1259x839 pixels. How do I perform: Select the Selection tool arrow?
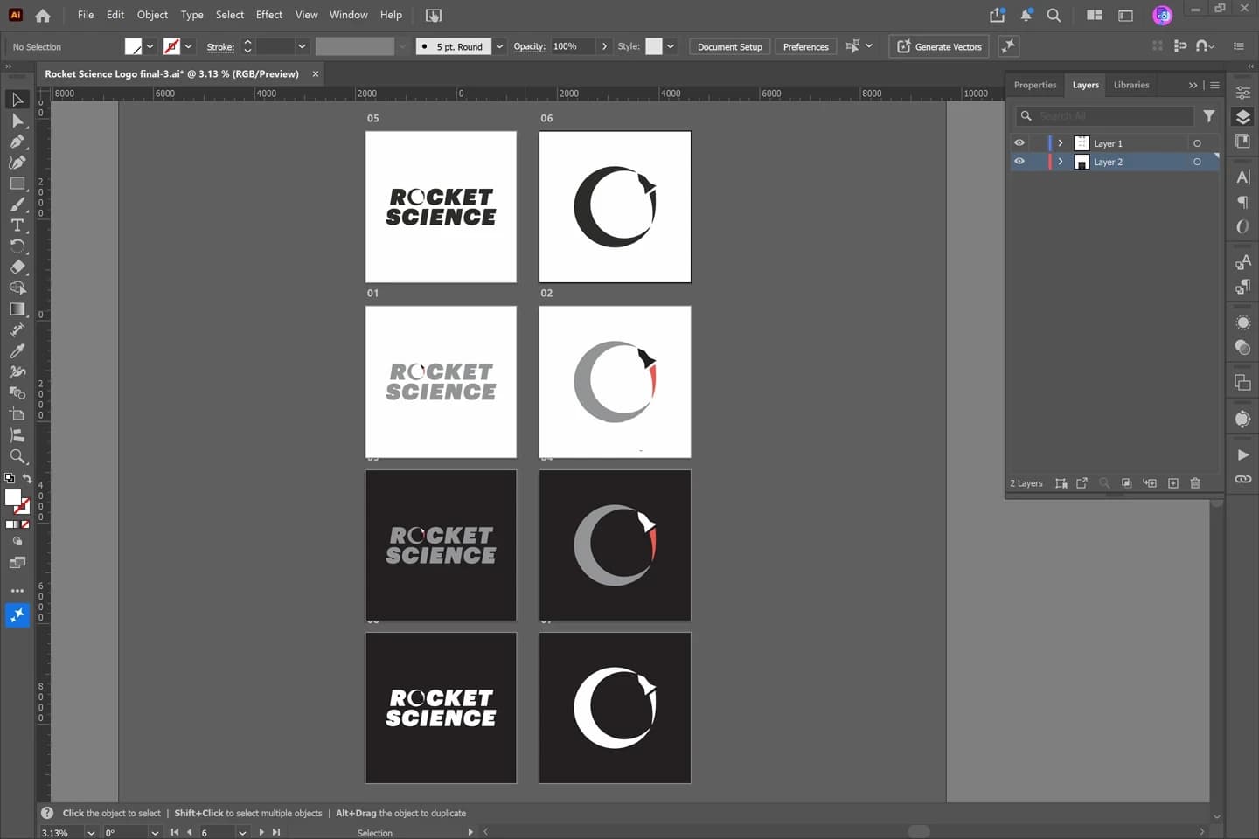pos(17,100)
